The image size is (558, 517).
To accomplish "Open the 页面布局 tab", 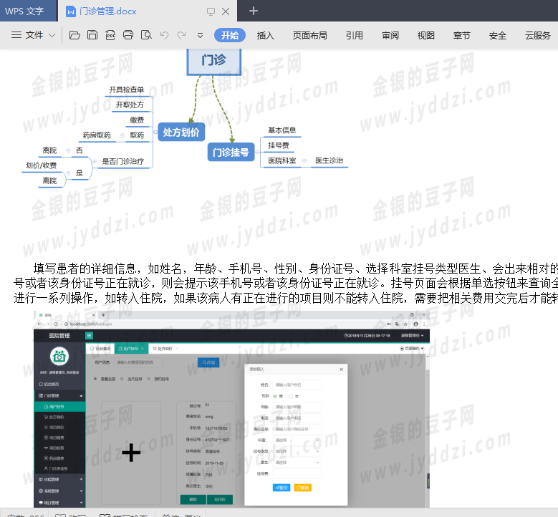I will (309, 35).
